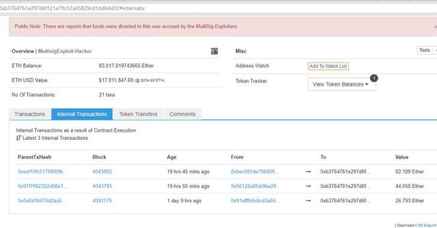This screenshot has height=228, width=437.
Task: Dismiss the public note banner
Action: 435,27
